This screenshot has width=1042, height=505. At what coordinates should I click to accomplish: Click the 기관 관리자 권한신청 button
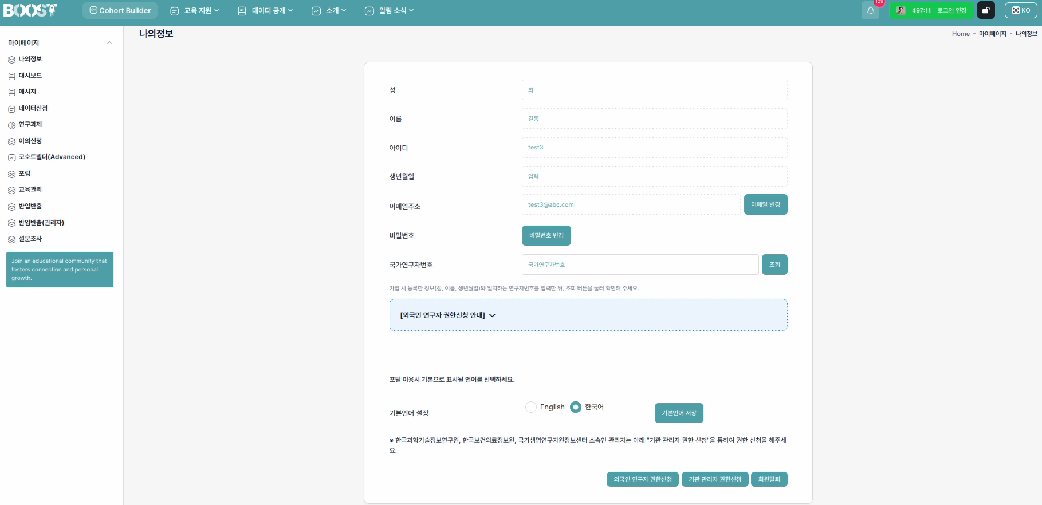tap(715, 479)
